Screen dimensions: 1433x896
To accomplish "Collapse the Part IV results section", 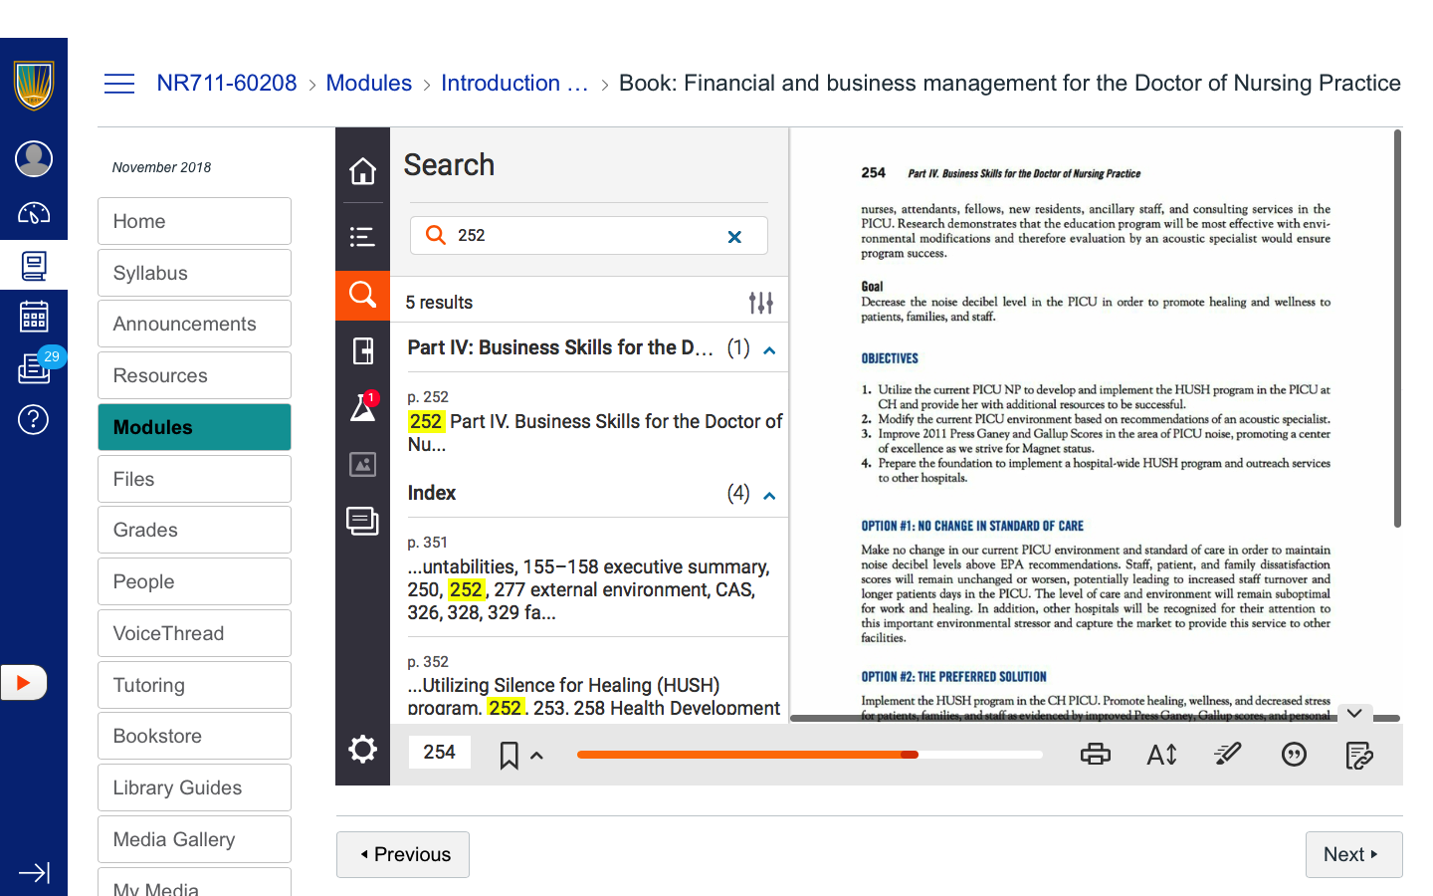I will pos(769,349).
